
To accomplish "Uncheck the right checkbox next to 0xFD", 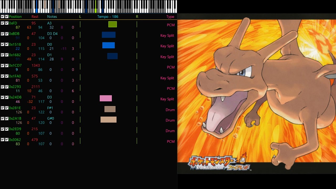I will pos(7,23).
